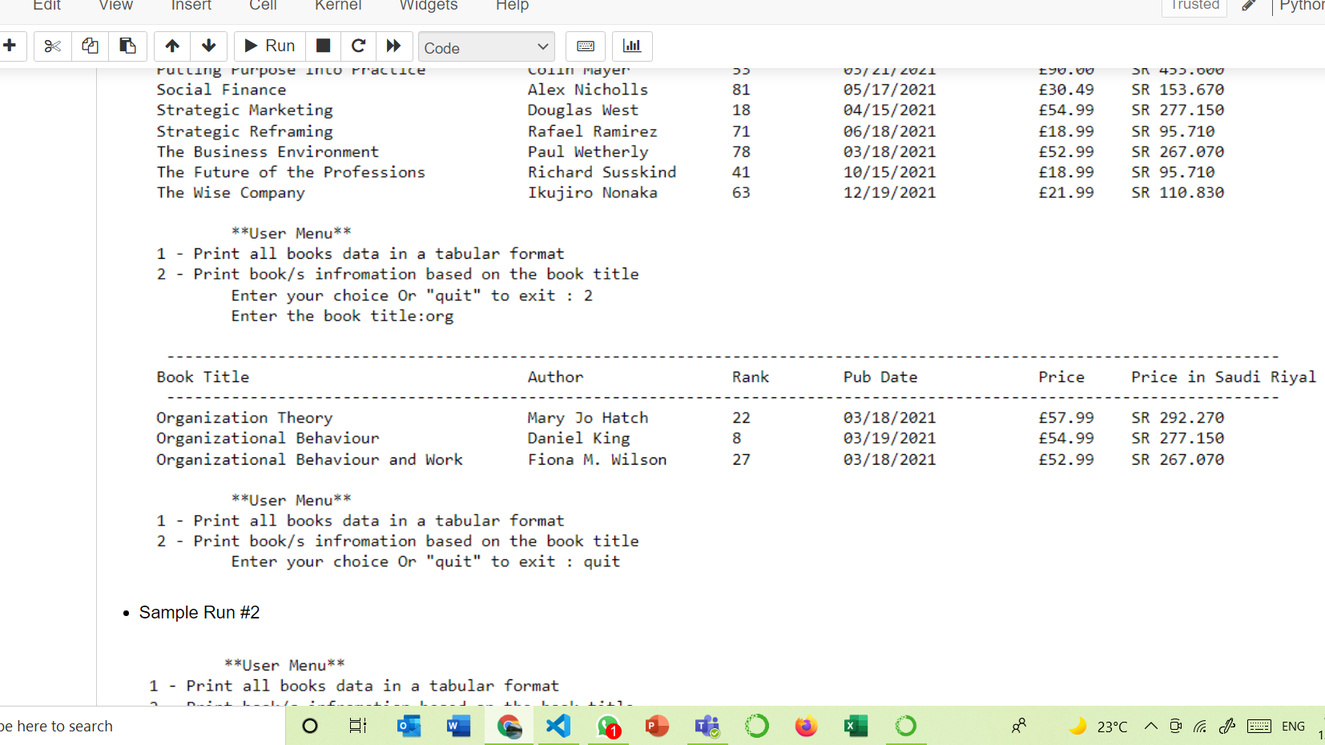
Task: Open the Cell menu
Action: 263,6
